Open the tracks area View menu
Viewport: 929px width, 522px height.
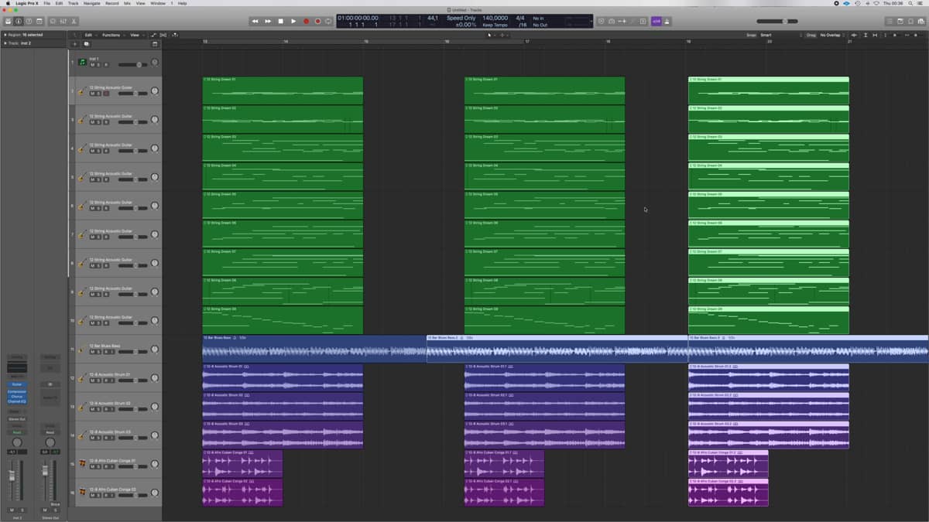[x=136, y=35]
